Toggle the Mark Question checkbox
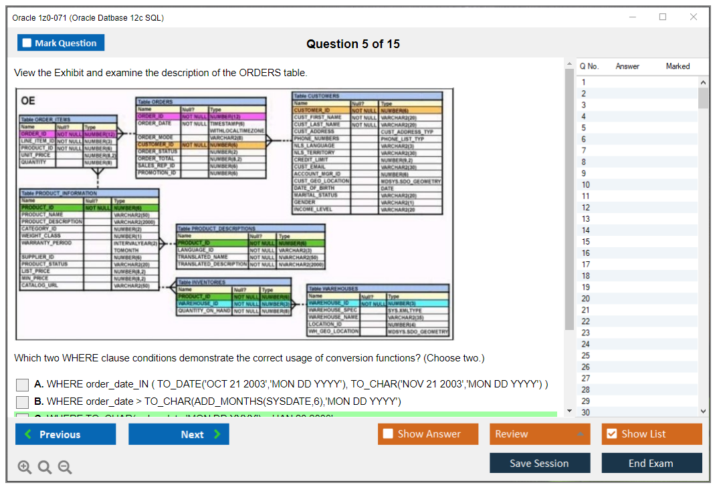 point(27,43)
